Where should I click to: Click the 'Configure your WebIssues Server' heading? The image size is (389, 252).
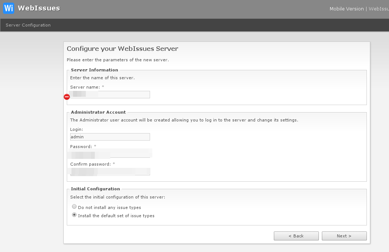122,49
